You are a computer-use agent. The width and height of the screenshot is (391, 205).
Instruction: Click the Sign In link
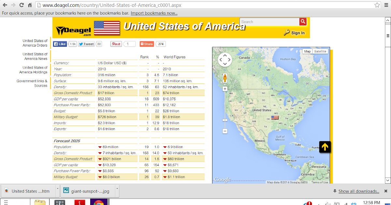coord(298,33)
